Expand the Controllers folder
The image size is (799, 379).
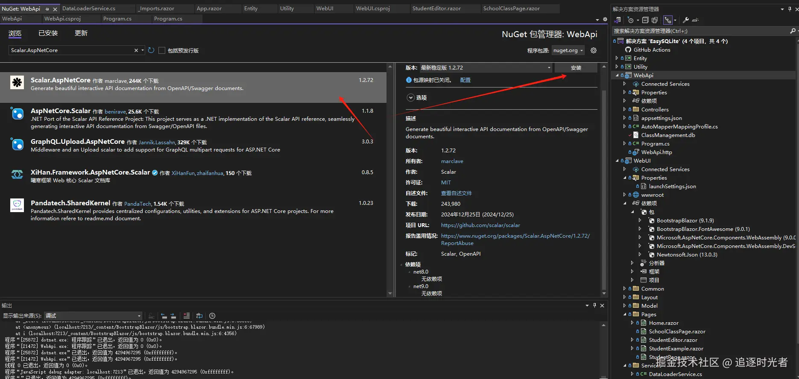tap(624, 109)
